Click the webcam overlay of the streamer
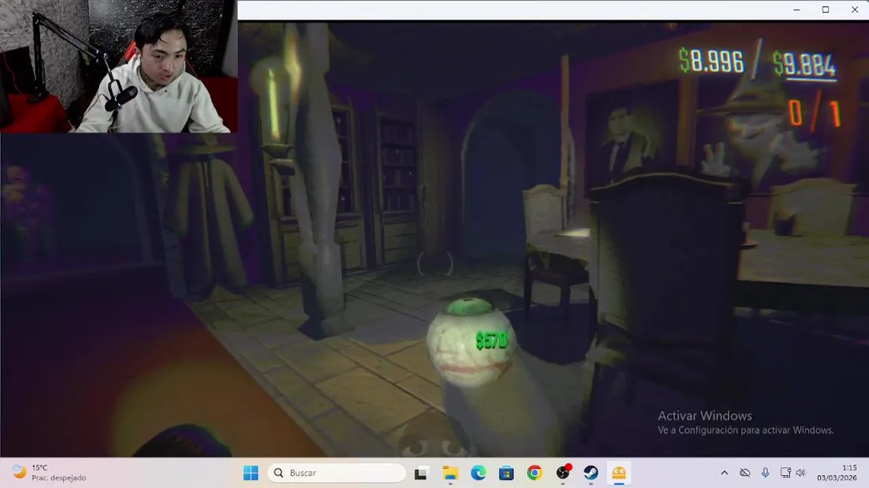The image size is (869, 488). 118,66
